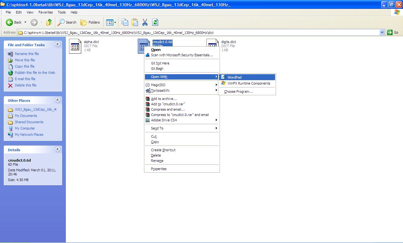The image size is (403, 243).
Task: Expand the Adobe Drive CS4 submenu
Action: [x=182, y=120]
